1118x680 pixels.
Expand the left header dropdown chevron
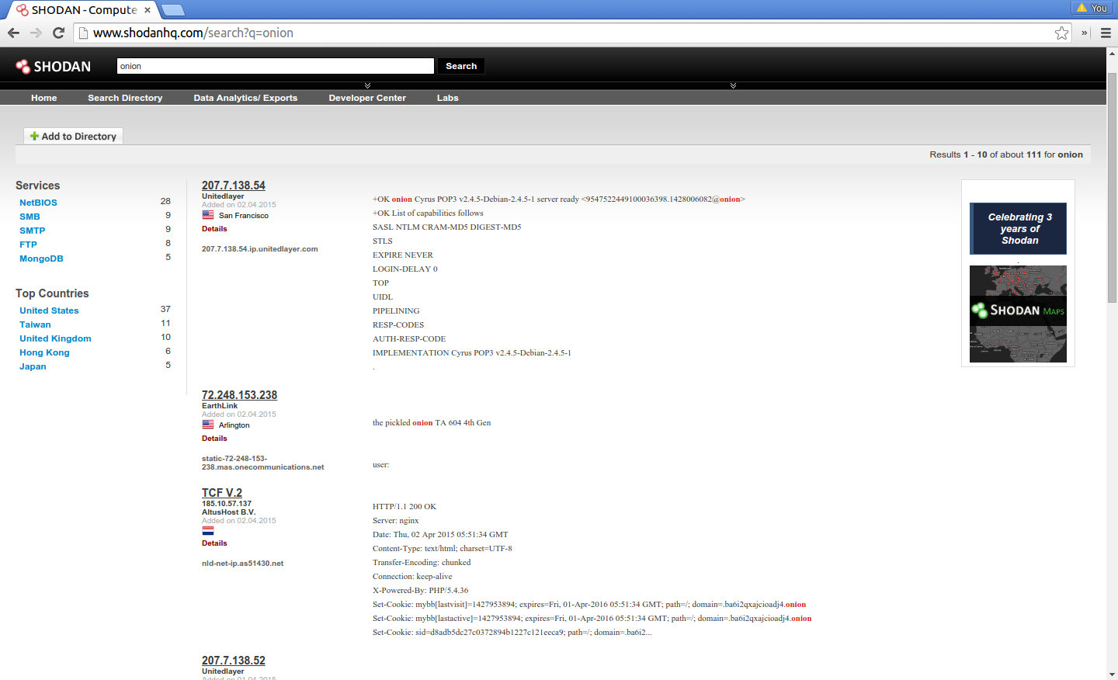click(x=367, y=85)
